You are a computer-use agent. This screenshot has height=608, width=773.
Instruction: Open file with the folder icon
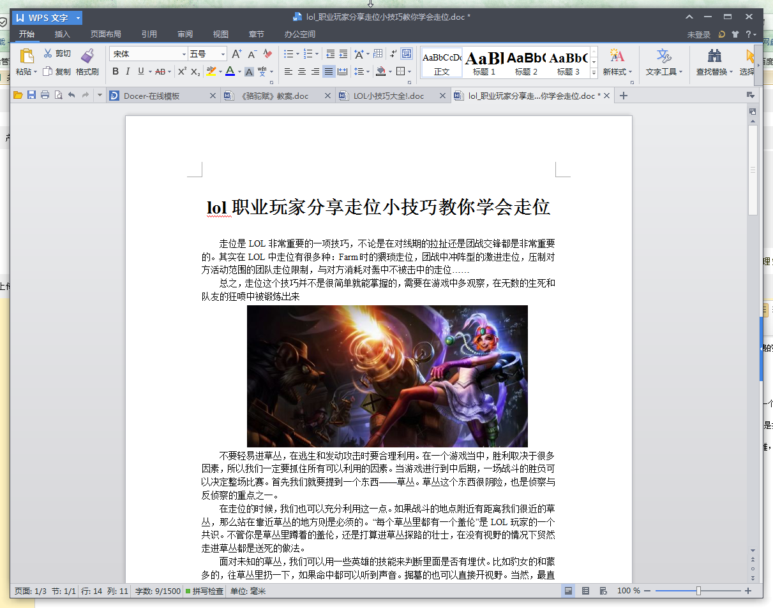(x=18, y=96)
